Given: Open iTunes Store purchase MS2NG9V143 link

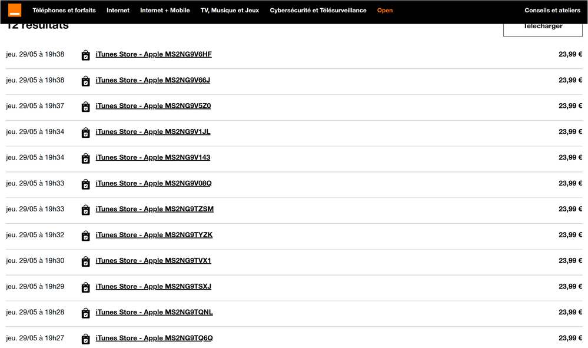Looking at the screenshot, I should coord(153,157).
